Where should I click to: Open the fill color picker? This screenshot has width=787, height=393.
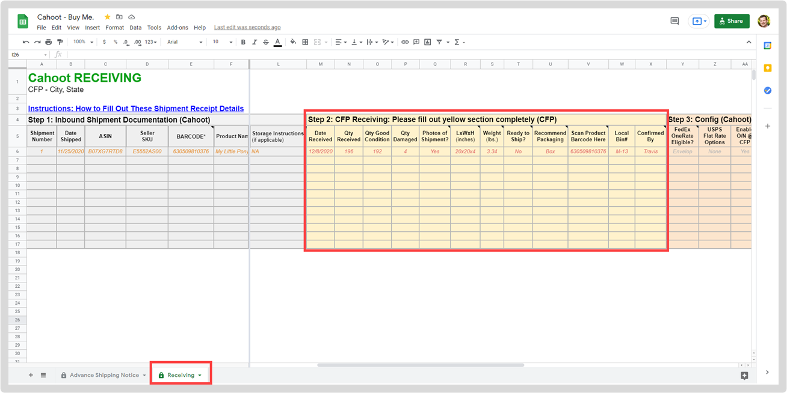tap(293, 42)
